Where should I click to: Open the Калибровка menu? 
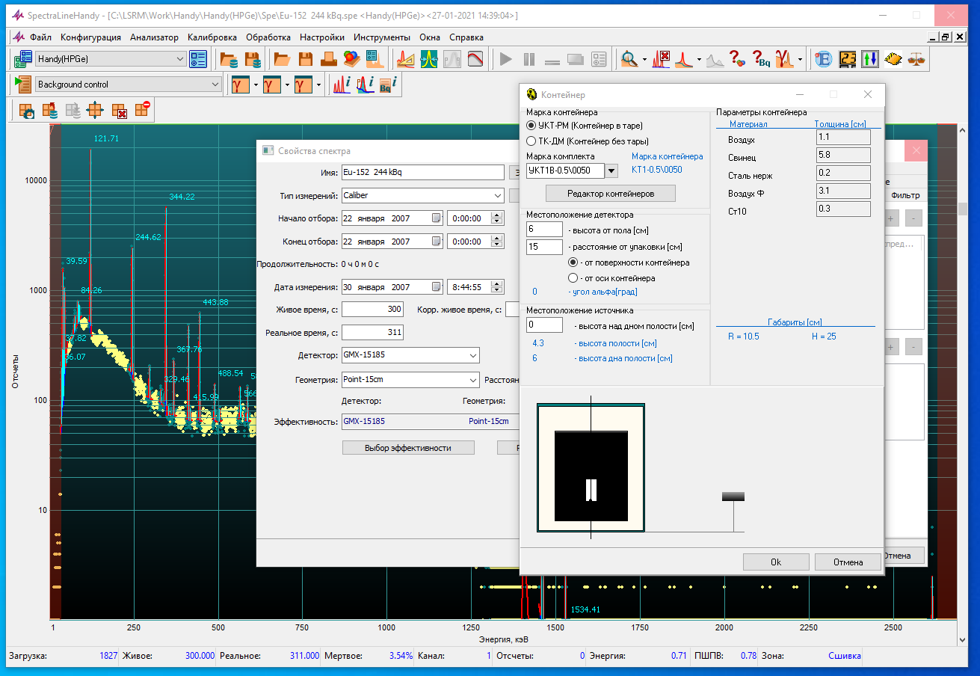(x=212, y=37)
